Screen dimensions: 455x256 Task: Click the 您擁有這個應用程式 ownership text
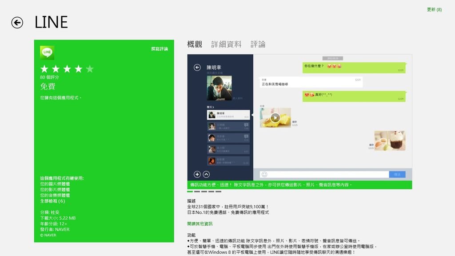[x=60, y=98]
